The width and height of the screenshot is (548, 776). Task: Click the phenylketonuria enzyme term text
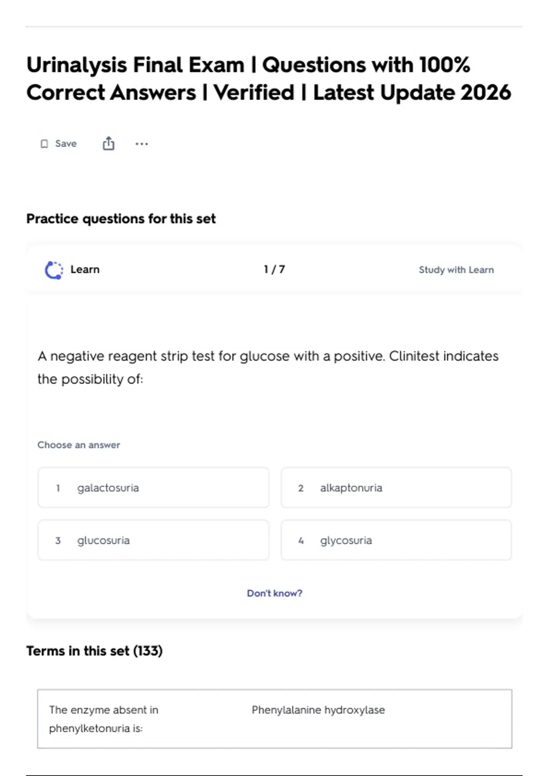(x=104, y=719)
